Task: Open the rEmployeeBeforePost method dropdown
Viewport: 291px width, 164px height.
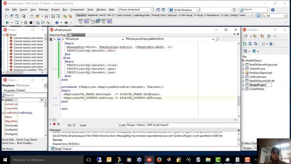Action: (213, 39)
